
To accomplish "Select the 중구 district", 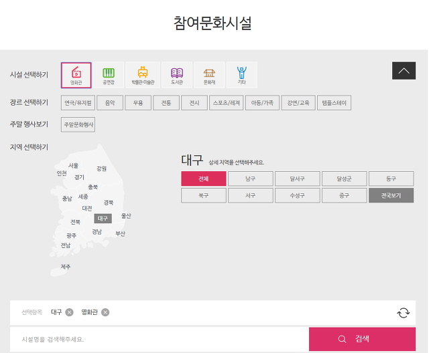I will click(344, 195).
